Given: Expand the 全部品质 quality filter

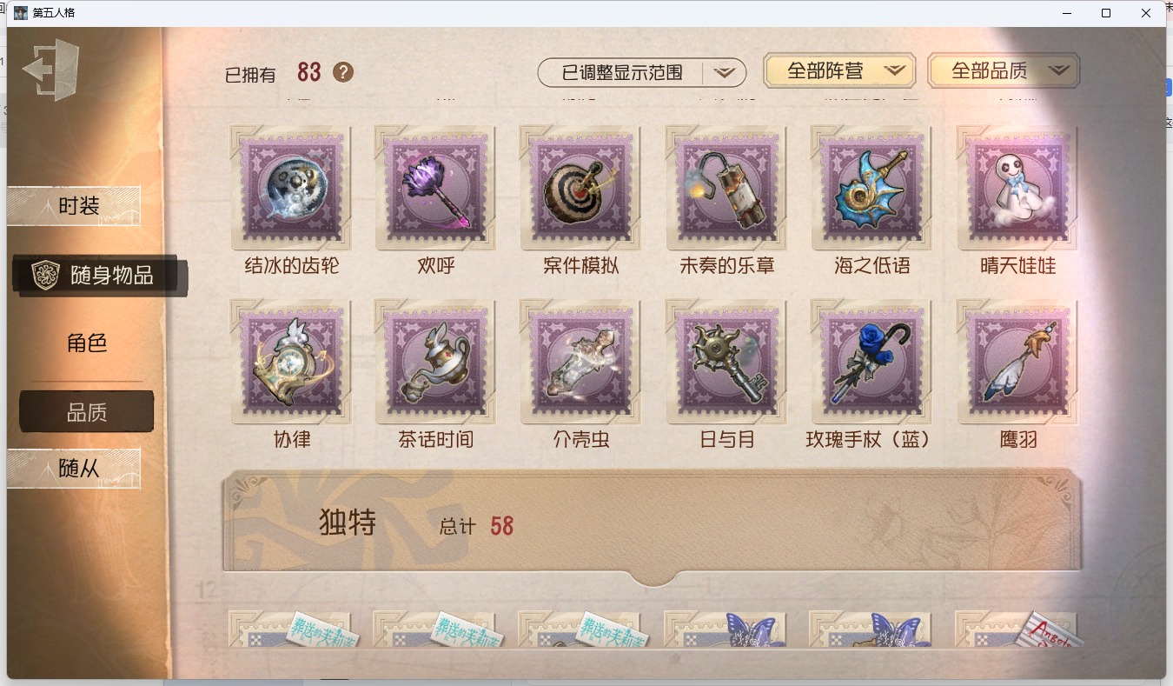Looking at the screenshot, I should pos(1004,71).
